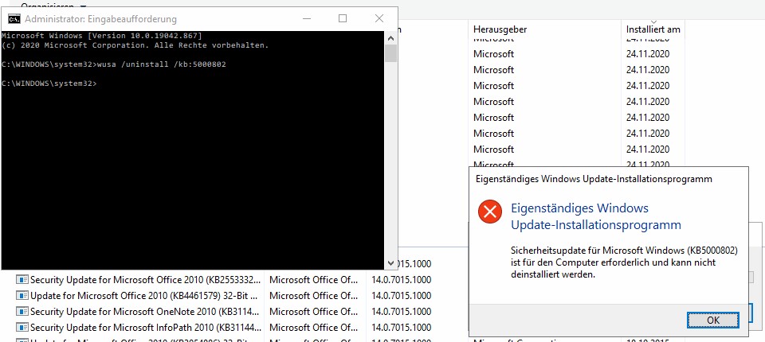Screen dimensions: 765x342
Task: Click the command prompt scrollbar thumb
Action: [x=390, y=53]
